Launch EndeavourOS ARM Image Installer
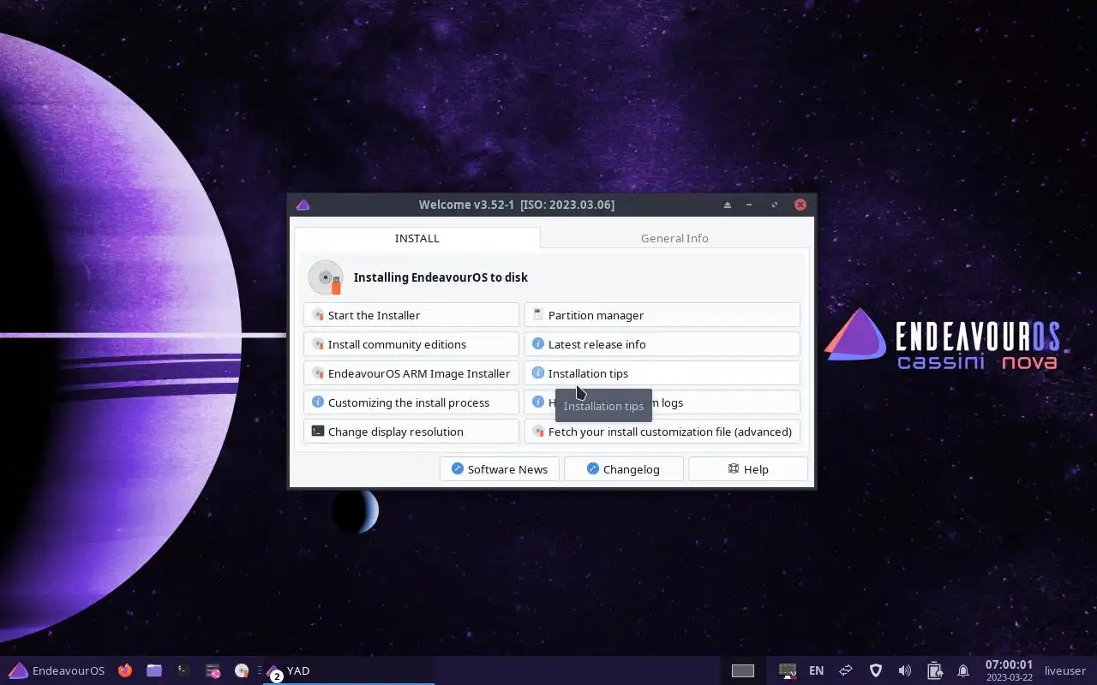This screenshot has width=1097, height=685. (411, 373)
